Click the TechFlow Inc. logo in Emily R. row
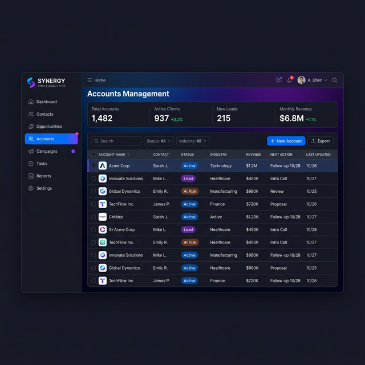Image resolution: width=365 pixels, height=365 pixels. click(103, 242)
